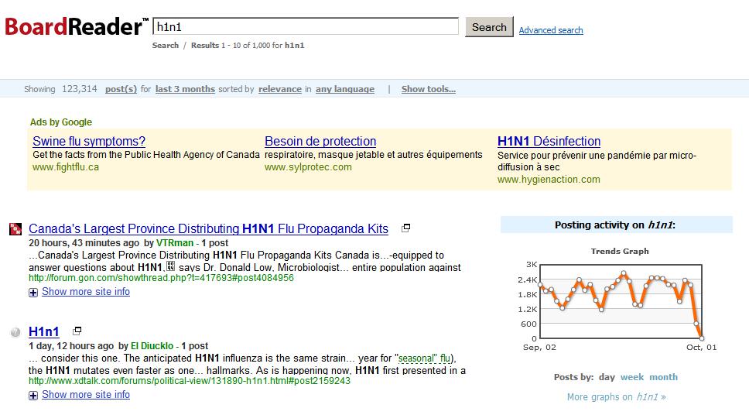Open VTRman author profile

click(175, 243)
